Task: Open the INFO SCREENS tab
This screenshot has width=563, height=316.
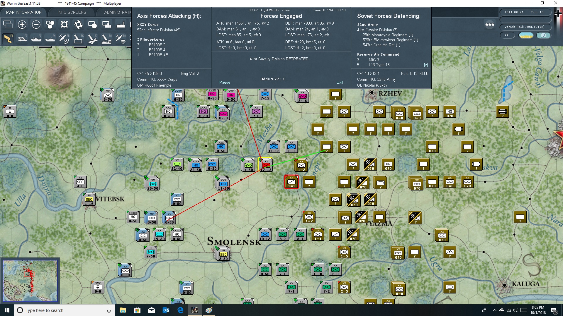Action: point(72,12)
